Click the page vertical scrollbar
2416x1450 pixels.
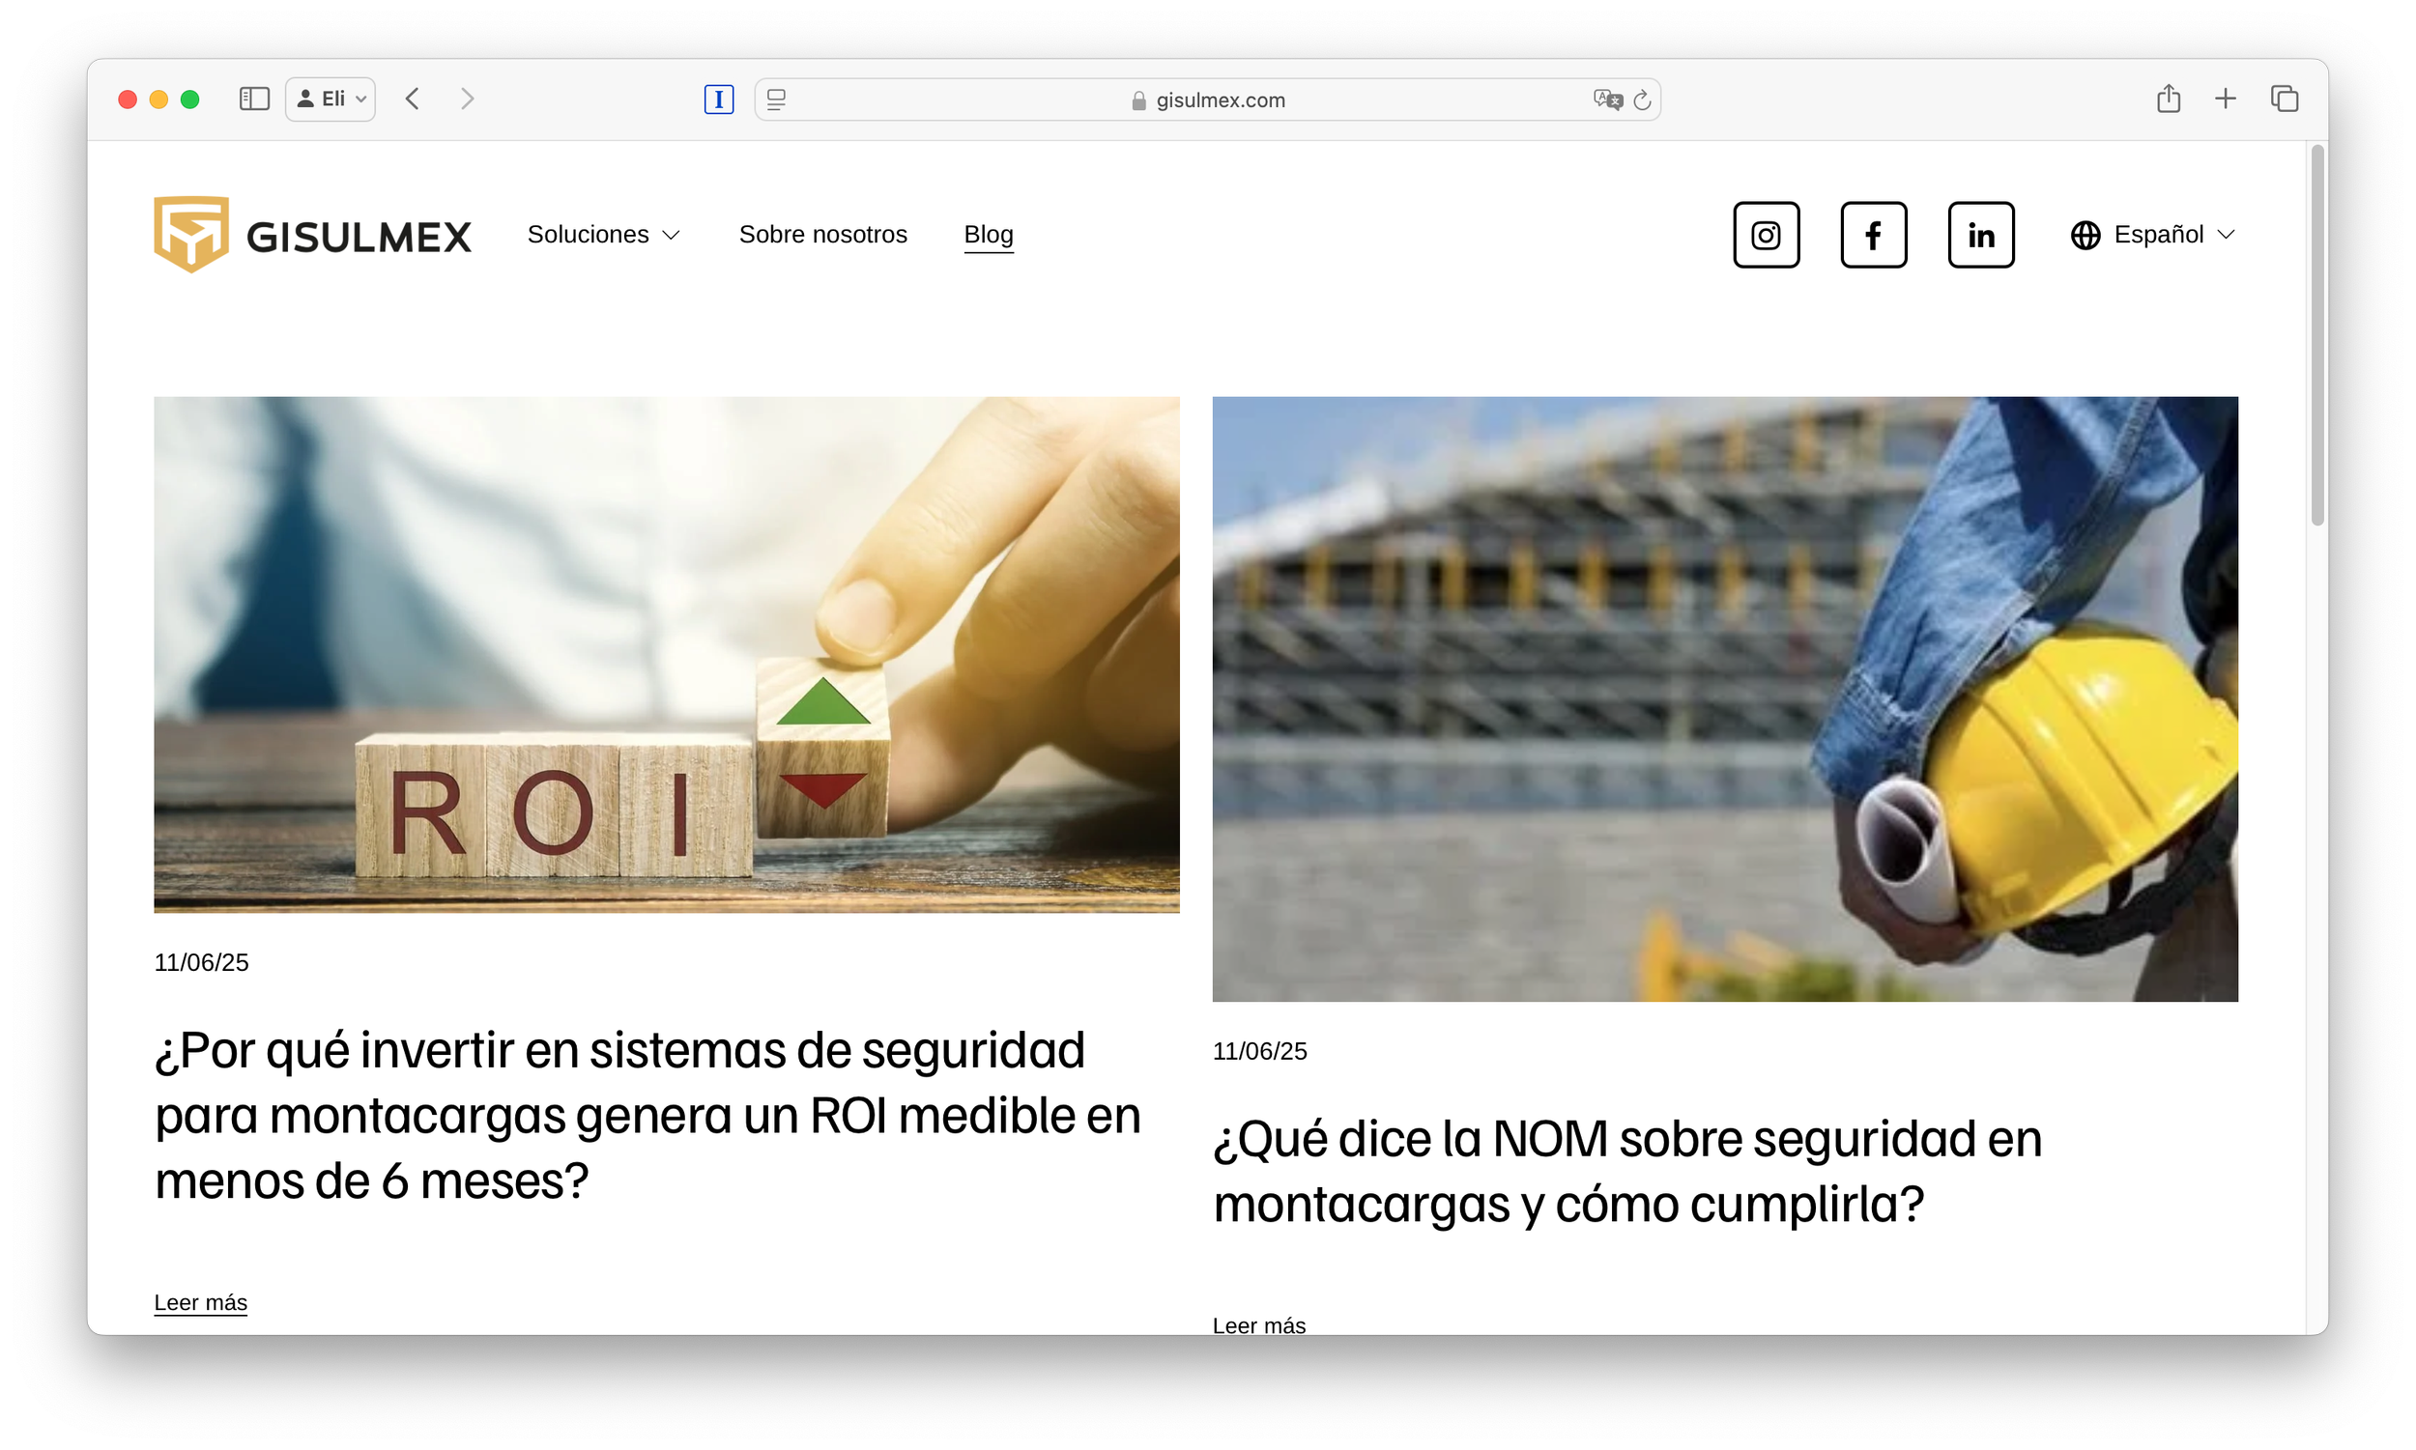(2315, 334)
